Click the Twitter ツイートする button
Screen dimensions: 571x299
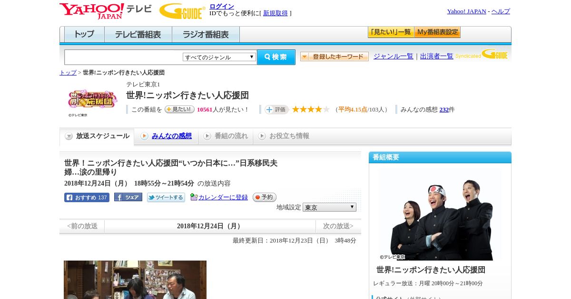click(166, 197)
